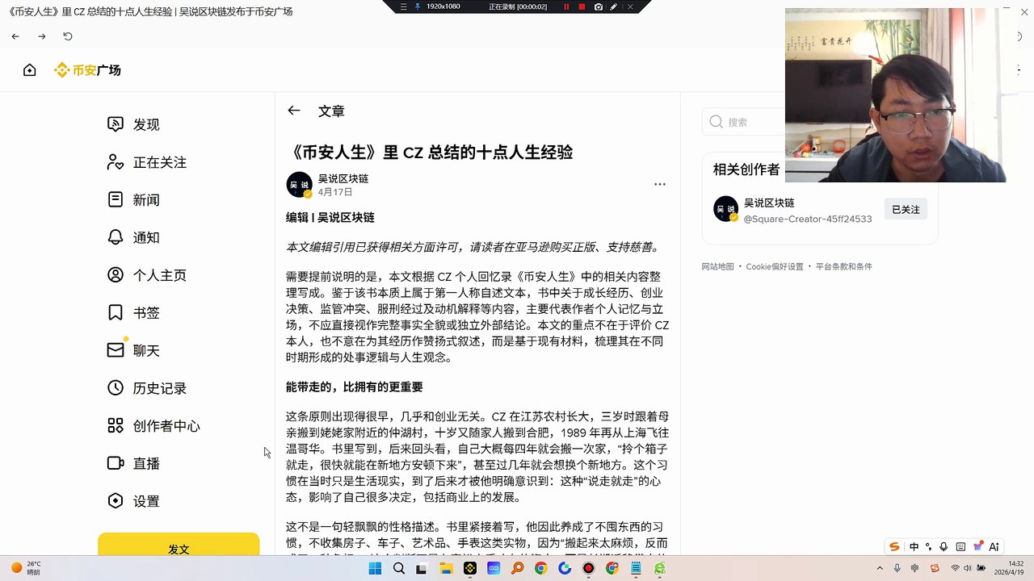Open the Binance app on the taskbar
The image size is (1034, 581).
(x=470, y=568)
